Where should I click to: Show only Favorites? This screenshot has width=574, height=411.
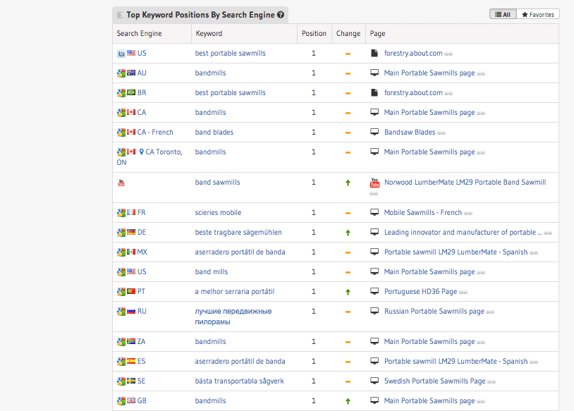538,14
